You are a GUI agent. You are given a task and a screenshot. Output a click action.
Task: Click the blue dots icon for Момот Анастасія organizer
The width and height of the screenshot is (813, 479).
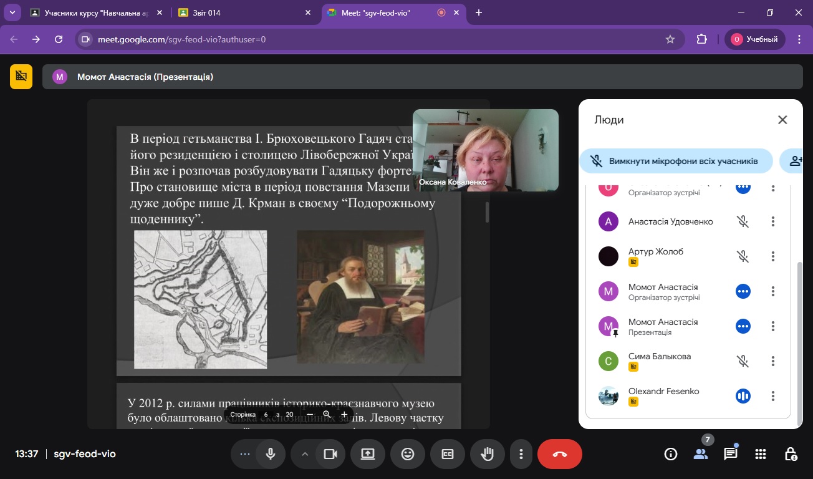coord(743,291)
